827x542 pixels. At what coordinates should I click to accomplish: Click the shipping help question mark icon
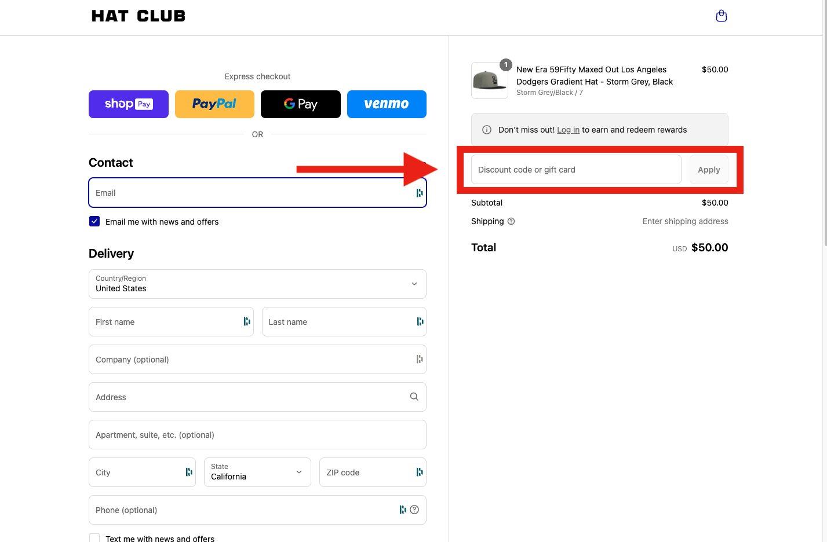511,221
